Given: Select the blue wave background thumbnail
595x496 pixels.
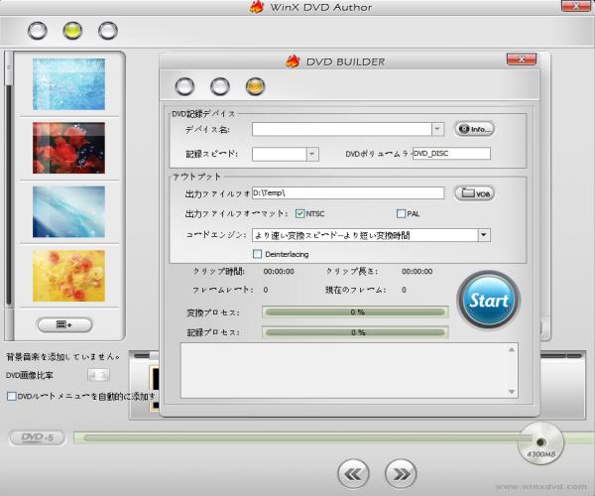Looking at the screenshot, I should [68, 211].
